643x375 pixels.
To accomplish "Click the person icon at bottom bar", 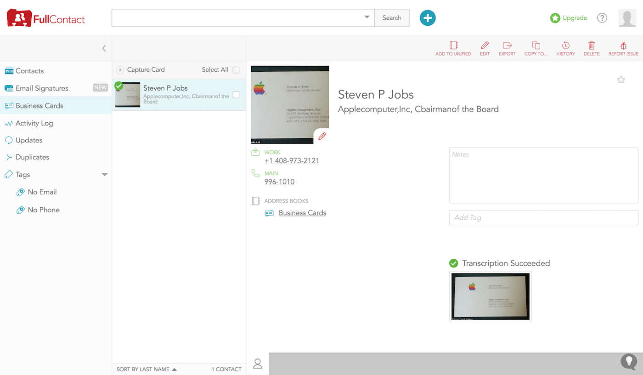I will [x=258, y=364].
